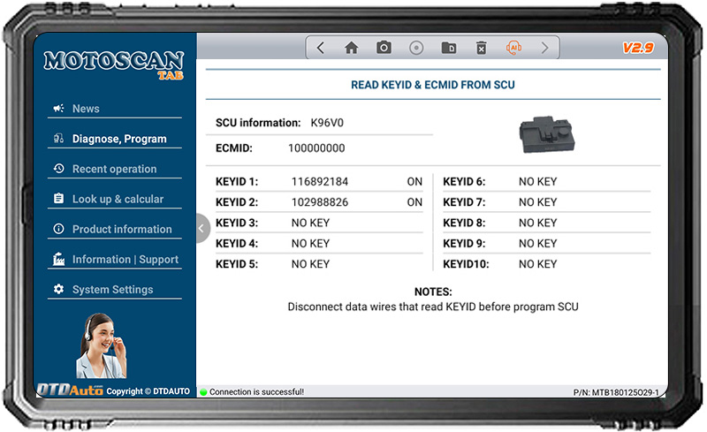Image resolution: width=707 pixels, height=432 pixels.
Task: Click the factory icon beside Information | Support
Action: 58,259
